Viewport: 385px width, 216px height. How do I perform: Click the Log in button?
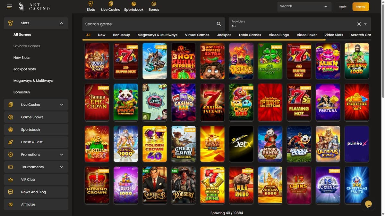(343, 7)
